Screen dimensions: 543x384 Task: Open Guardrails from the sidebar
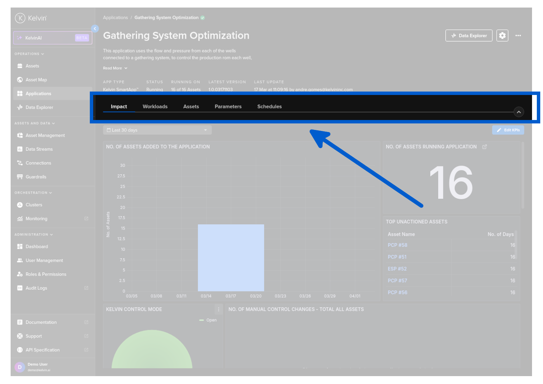[x=36, y=177]
